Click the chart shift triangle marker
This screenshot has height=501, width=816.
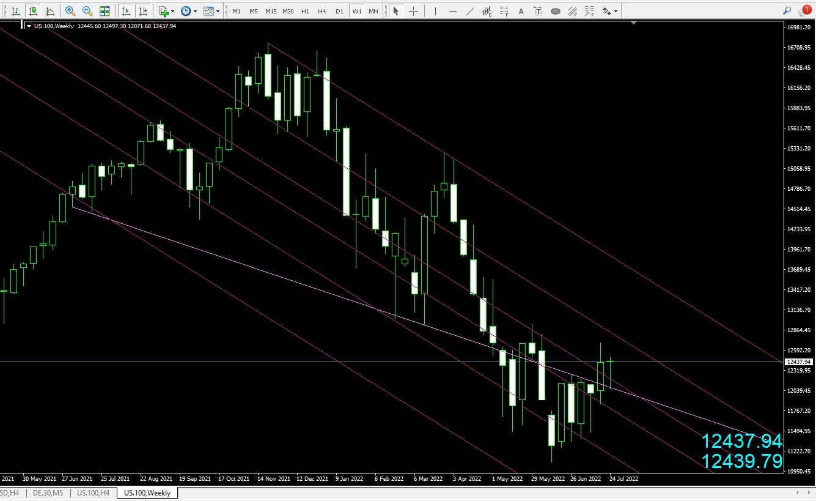pos(634,23)
